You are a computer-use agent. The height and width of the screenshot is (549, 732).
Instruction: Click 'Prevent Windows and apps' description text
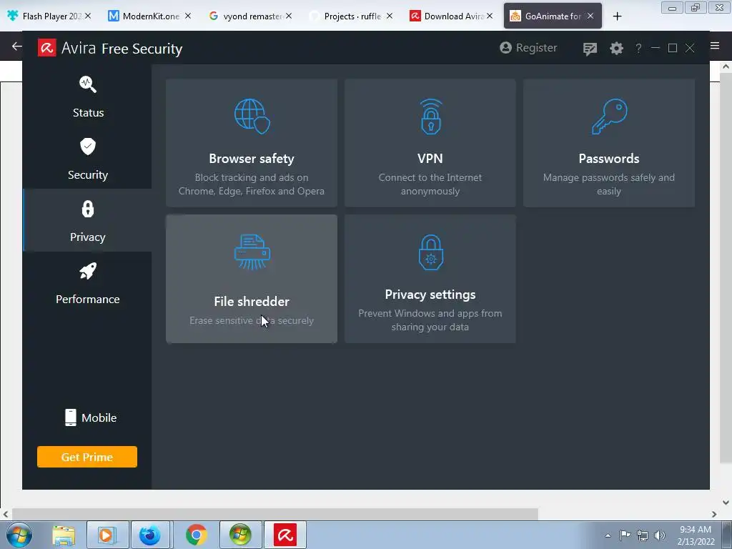[x=430, y=320]
